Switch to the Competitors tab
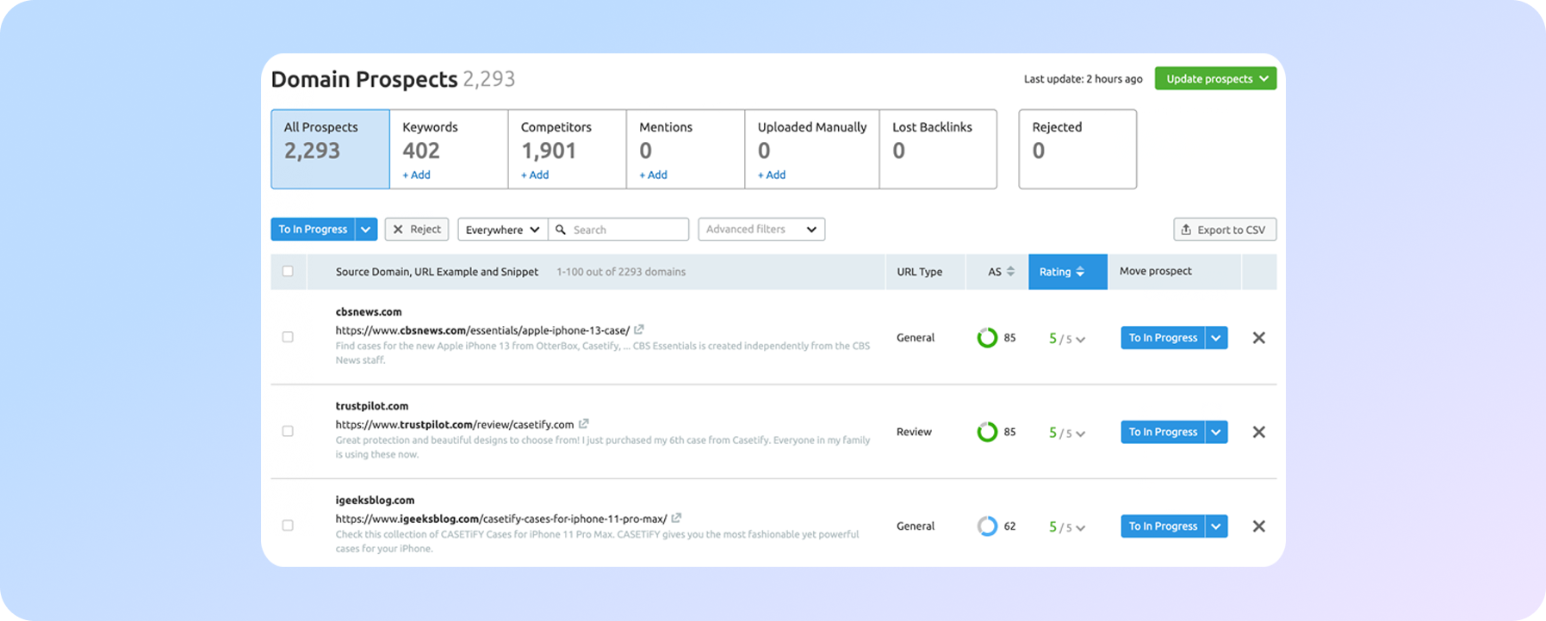 coord(567,148)
